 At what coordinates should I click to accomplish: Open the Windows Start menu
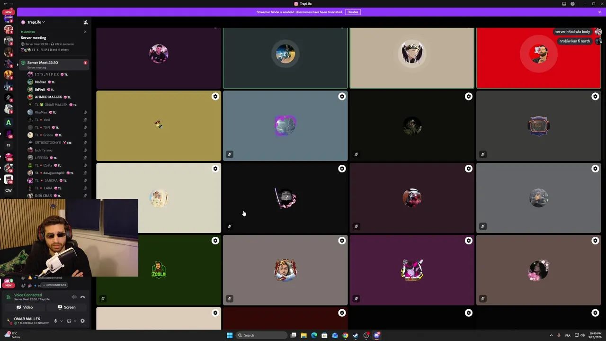coord(230,335)
